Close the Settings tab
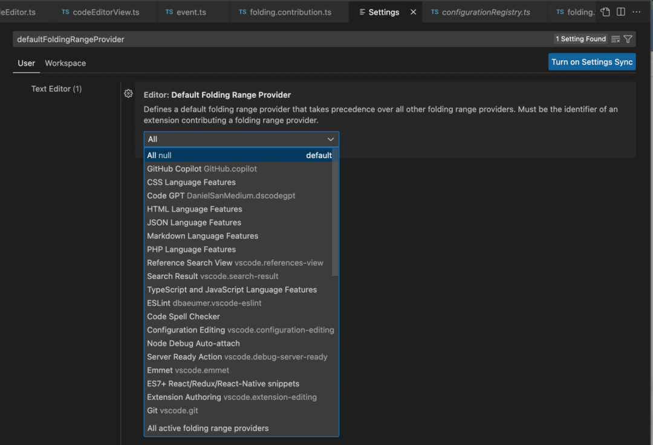 [414, 12]
